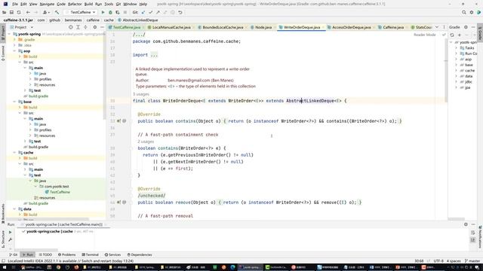The width and height of the screenshot is (483, 271).
Task: Rollback changes undo icon in toolbar
Action: [180, 12]
